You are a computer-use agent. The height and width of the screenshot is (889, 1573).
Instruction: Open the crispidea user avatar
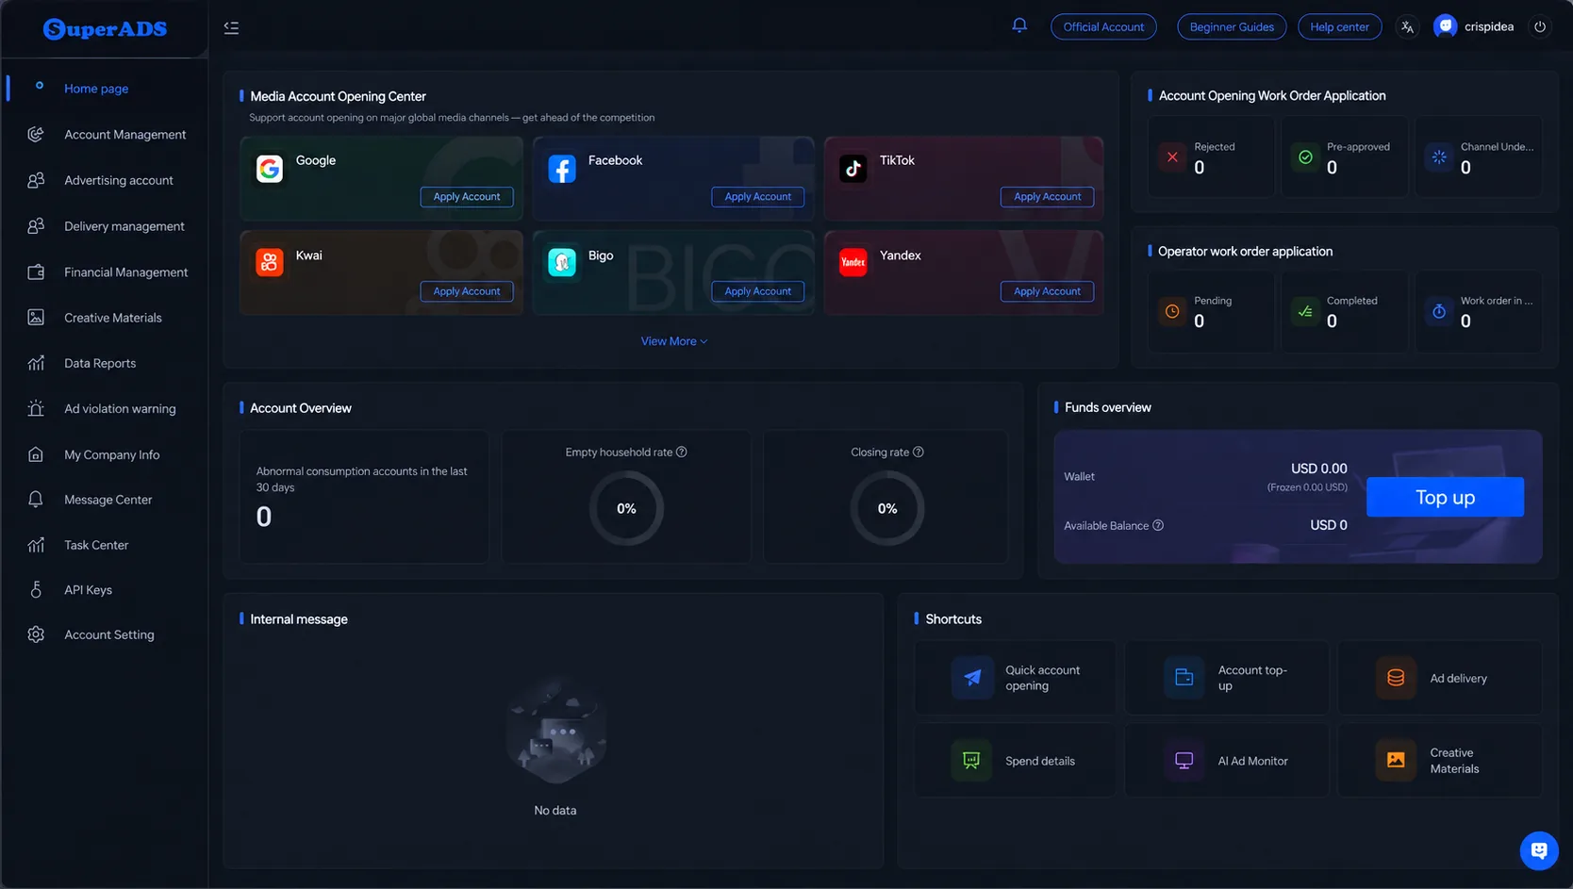click(x=1445, y=26)
